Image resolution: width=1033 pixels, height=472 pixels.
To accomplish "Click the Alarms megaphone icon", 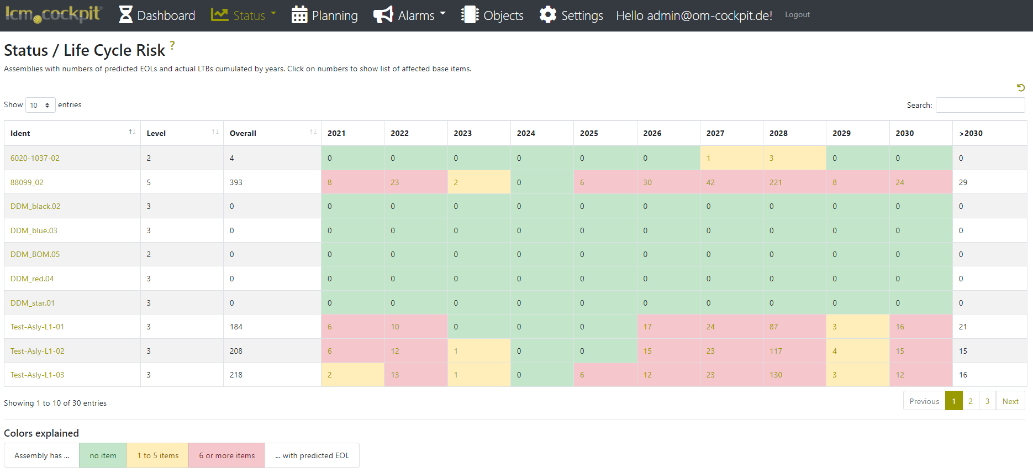I will pyautogui.click(x=383, y=15).
